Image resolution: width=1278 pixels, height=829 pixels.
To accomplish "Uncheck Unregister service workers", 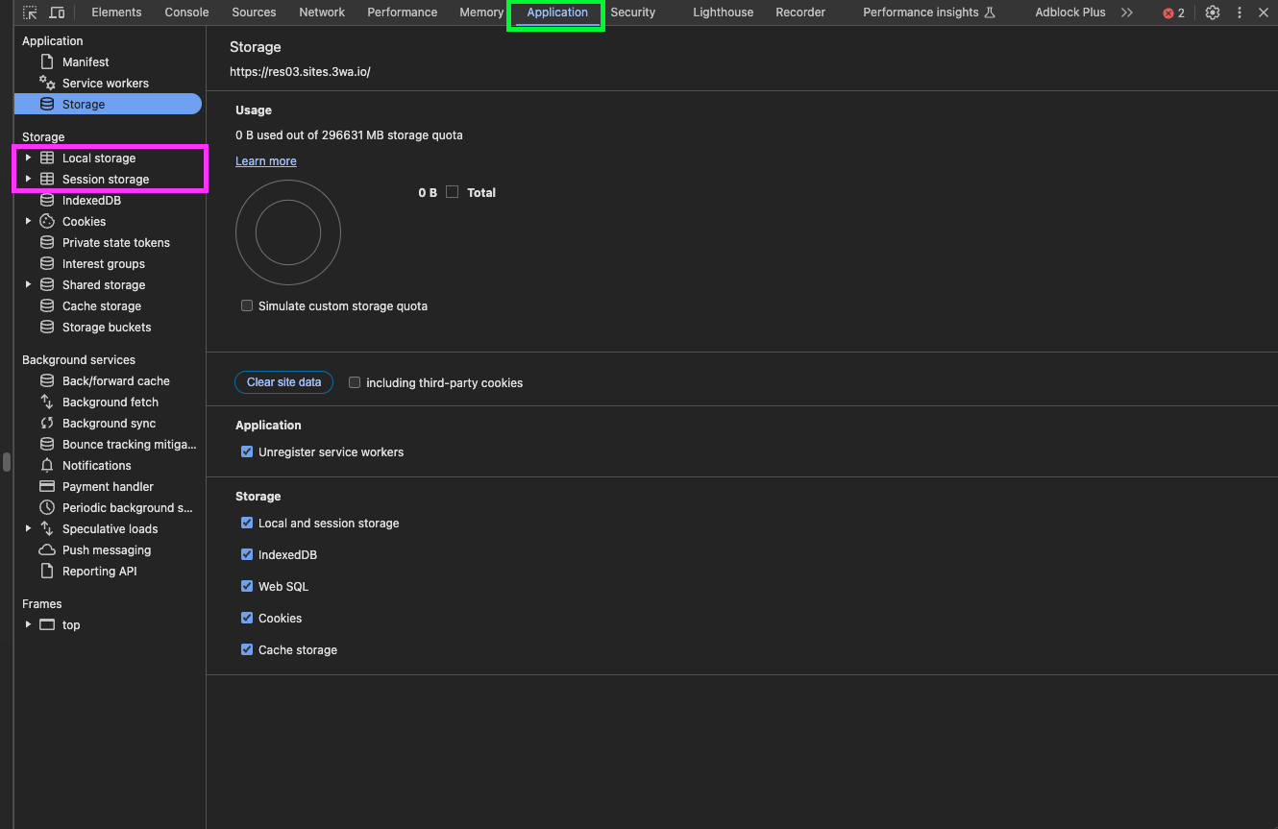I will tap(247, 452).
